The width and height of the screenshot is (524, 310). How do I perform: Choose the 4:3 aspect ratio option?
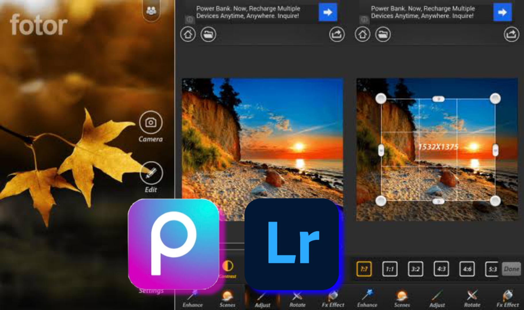coord(441,269)
